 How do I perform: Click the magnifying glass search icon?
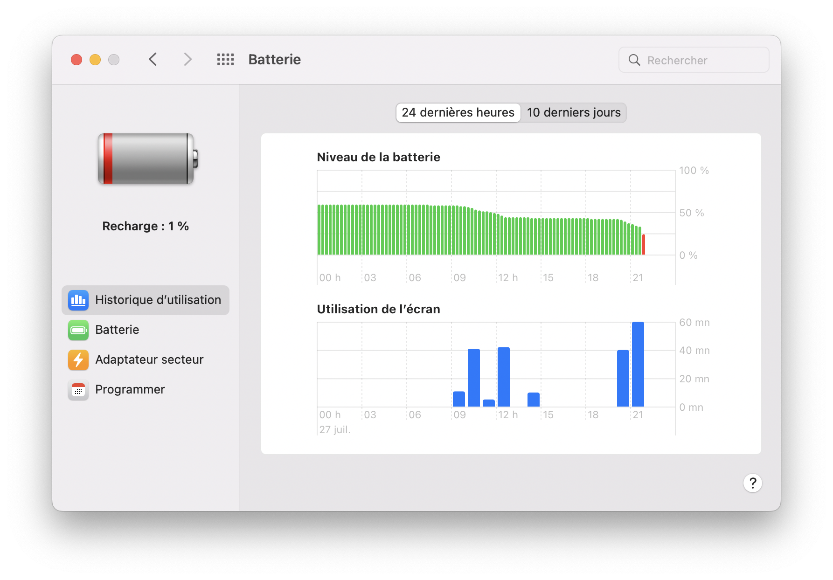coord(634,60)
